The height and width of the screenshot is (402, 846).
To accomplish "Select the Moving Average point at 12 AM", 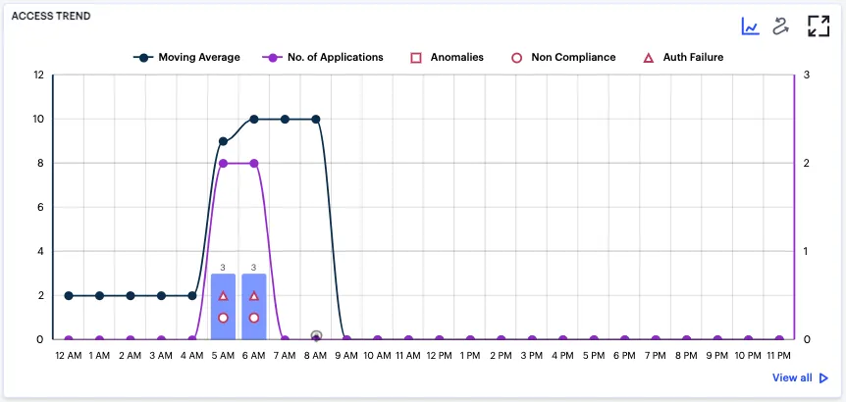I will click(69, 295).
